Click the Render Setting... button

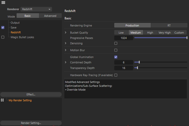click(x=31, y=123)
